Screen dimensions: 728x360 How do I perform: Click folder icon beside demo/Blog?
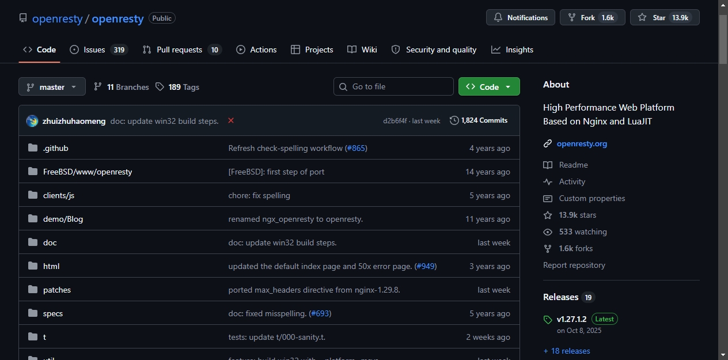(x=33, y=219)
